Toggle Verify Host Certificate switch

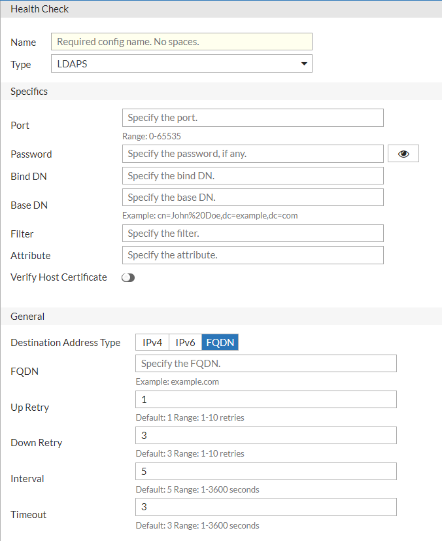coord(128,278)
